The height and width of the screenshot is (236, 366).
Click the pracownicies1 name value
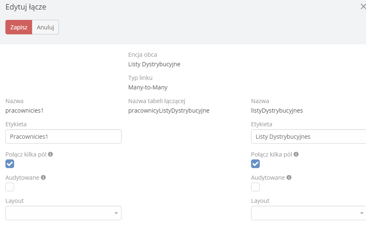(24, 111)
